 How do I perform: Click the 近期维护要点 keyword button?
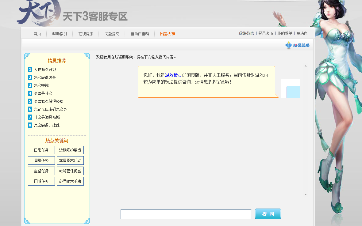point(70,150)
